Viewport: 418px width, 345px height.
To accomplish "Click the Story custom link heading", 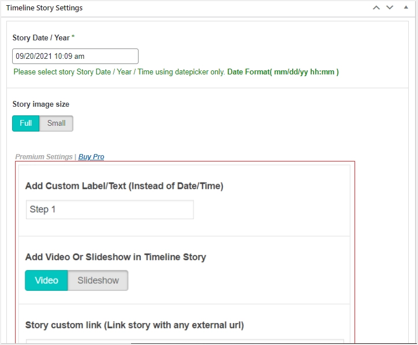I will tap(135, 325).
